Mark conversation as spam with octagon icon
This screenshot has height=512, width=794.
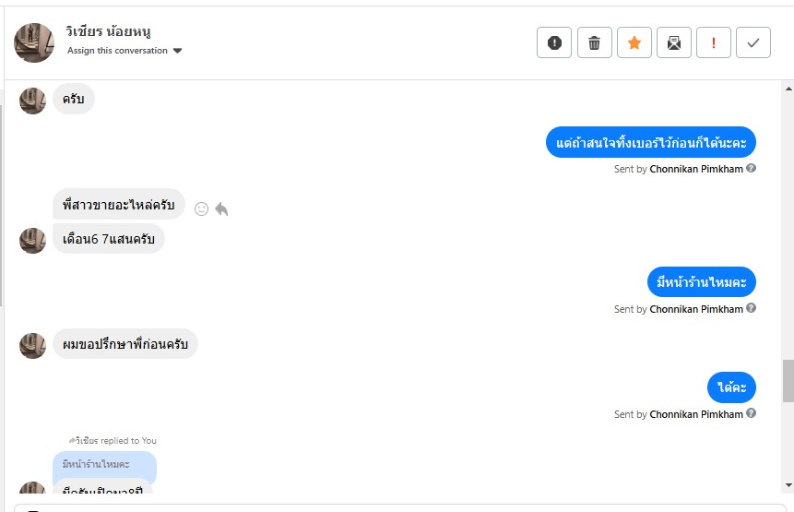click(x=554, y=42)
